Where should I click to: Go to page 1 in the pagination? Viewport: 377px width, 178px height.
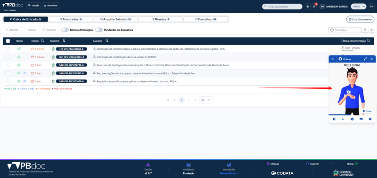click(181, 100)
